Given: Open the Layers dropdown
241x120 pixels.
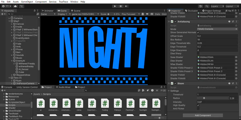Looking at the screenshot, I should (217, 6).
